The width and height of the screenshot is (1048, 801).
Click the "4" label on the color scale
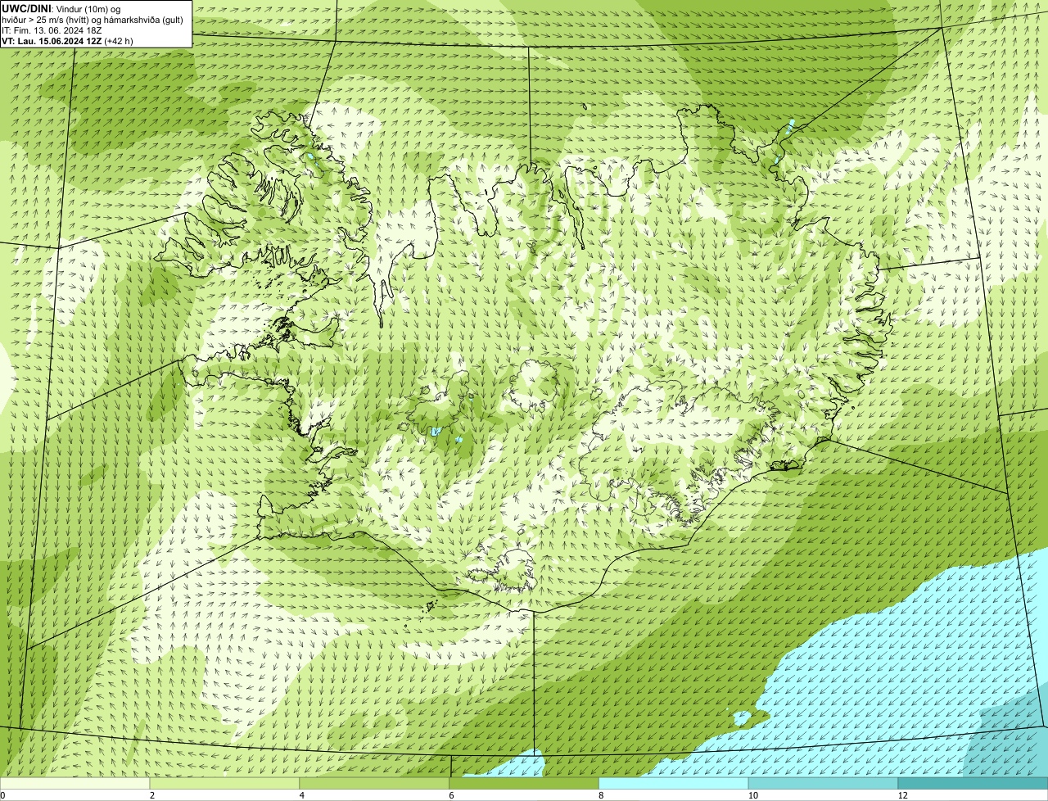coord(302,795)
